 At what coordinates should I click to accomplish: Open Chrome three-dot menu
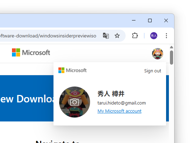tap(166, 36)
